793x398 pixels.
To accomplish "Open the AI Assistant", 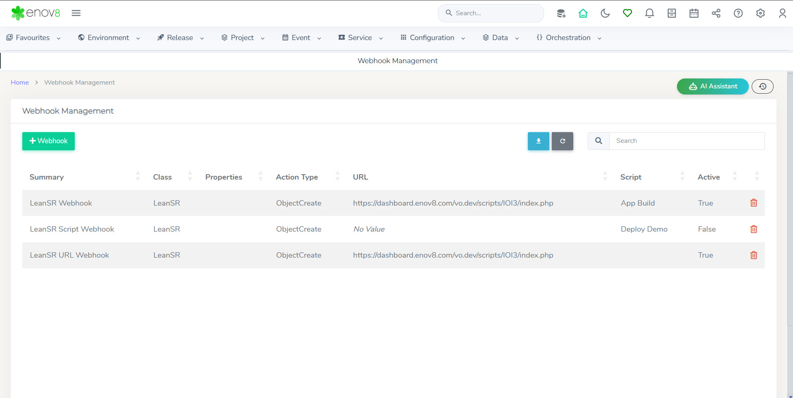I will 712,86.
